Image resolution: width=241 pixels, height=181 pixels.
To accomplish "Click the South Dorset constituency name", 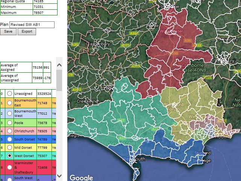I will pos(24,139).
